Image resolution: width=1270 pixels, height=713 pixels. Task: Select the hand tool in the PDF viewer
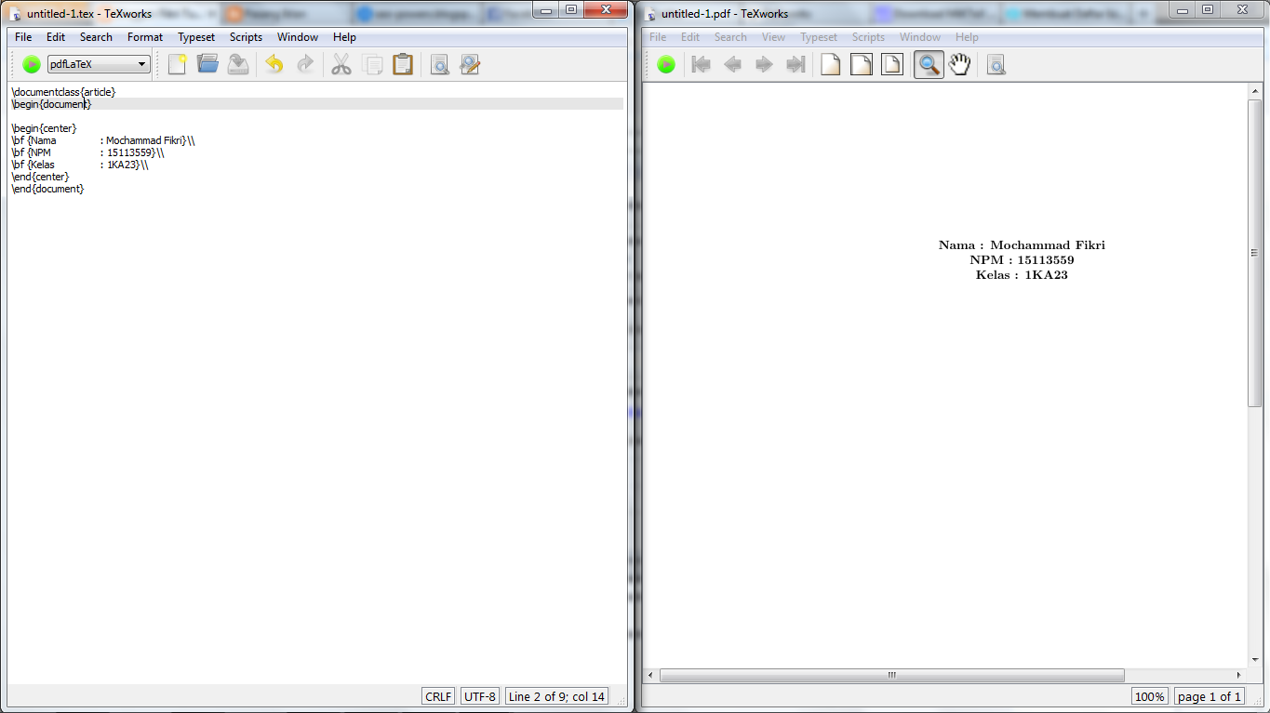[x=960, y=63]
